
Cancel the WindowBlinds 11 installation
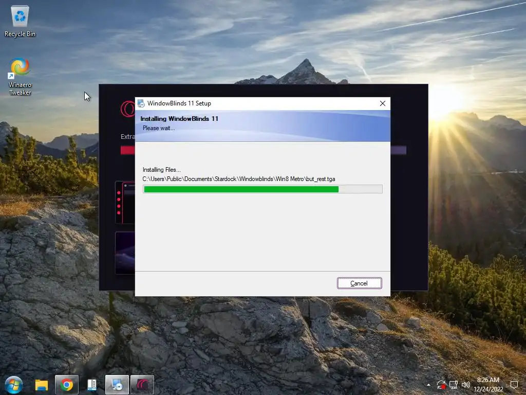[359, 283]
